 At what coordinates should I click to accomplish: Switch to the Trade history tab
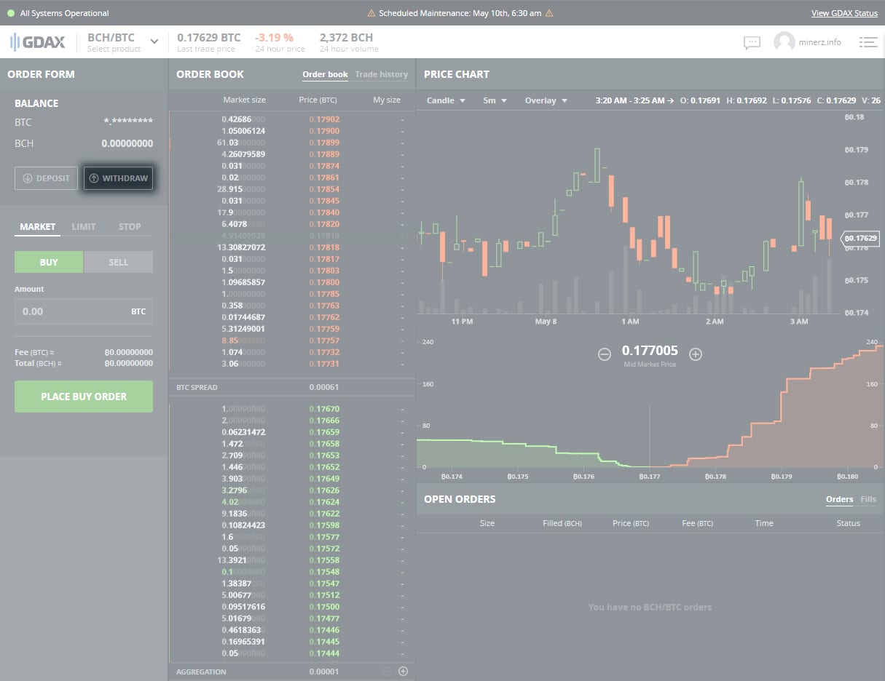coord(382,74)
